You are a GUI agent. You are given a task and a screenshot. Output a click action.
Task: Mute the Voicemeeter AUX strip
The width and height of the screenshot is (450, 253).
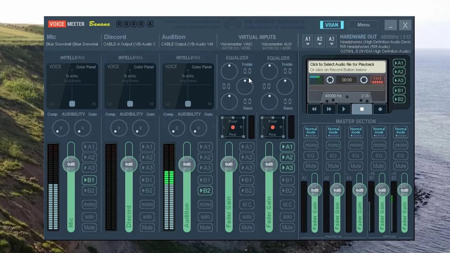coord(287,227)
